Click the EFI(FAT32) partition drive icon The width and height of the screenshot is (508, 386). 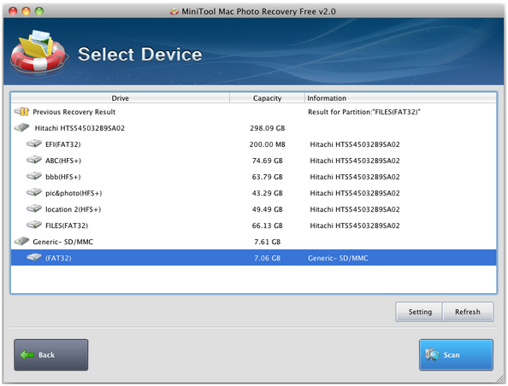(34, 143)
